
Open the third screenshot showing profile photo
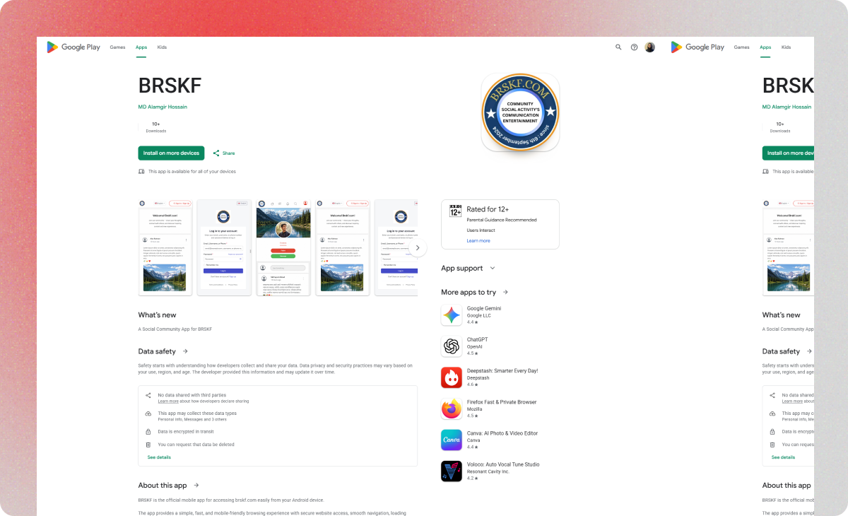(283, 247)
